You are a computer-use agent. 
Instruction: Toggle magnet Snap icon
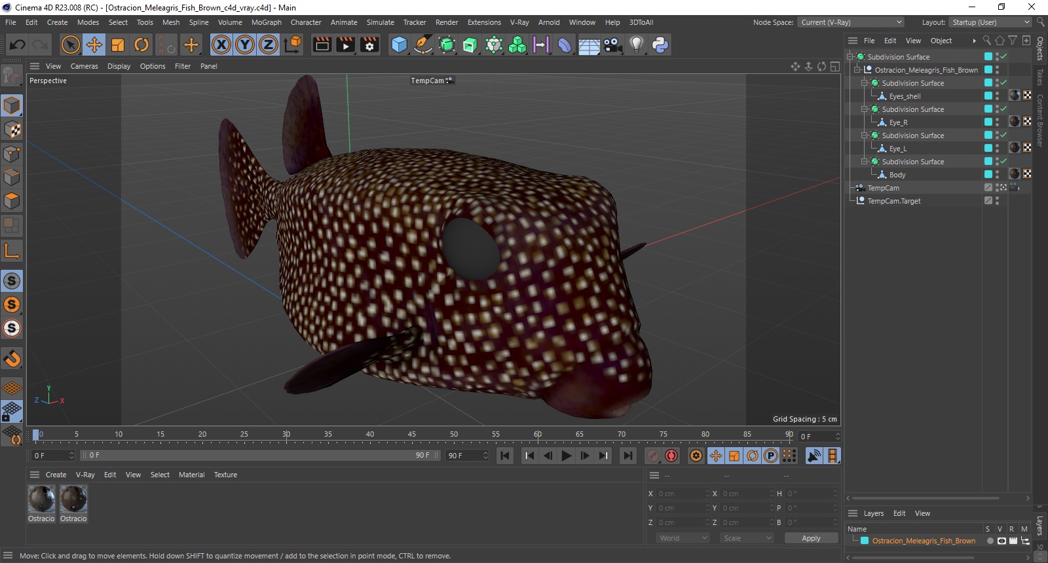coord(12,359)
